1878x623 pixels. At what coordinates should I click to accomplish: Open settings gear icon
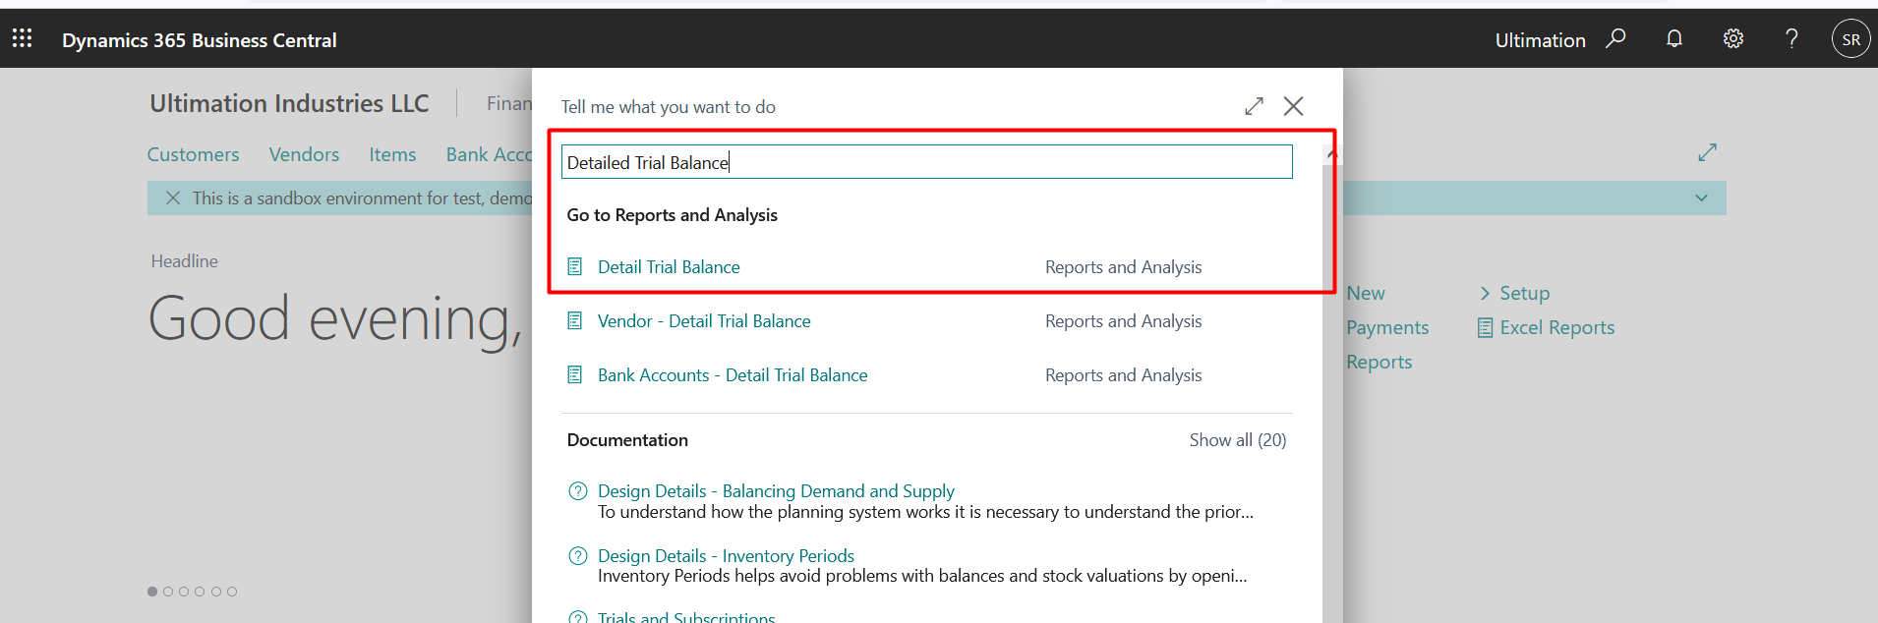1733,38
